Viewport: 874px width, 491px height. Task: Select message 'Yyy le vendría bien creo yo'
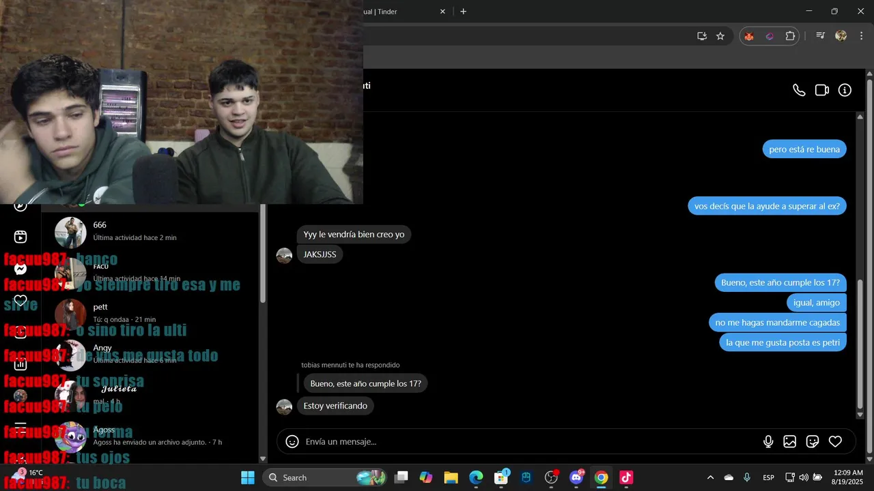click(354, 235)
